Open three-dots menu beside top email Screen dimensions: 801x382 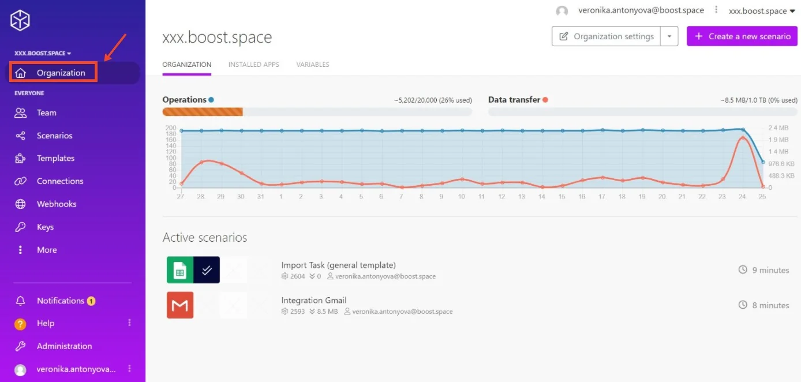716,10
